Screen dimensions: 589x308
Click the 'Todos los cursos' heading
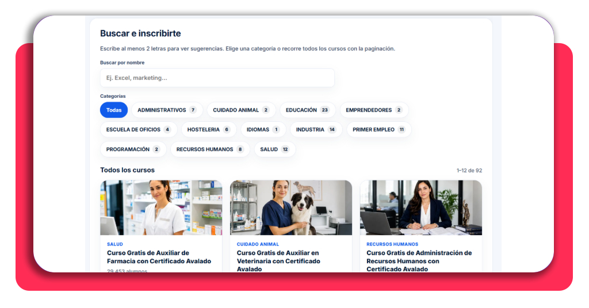pos(127,170)
